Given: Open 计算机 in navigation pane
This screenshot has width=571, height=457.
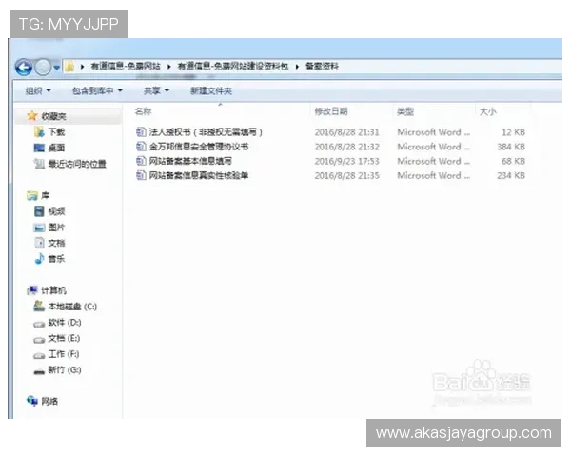Looking at the screenshot, I should pos(53,290).
